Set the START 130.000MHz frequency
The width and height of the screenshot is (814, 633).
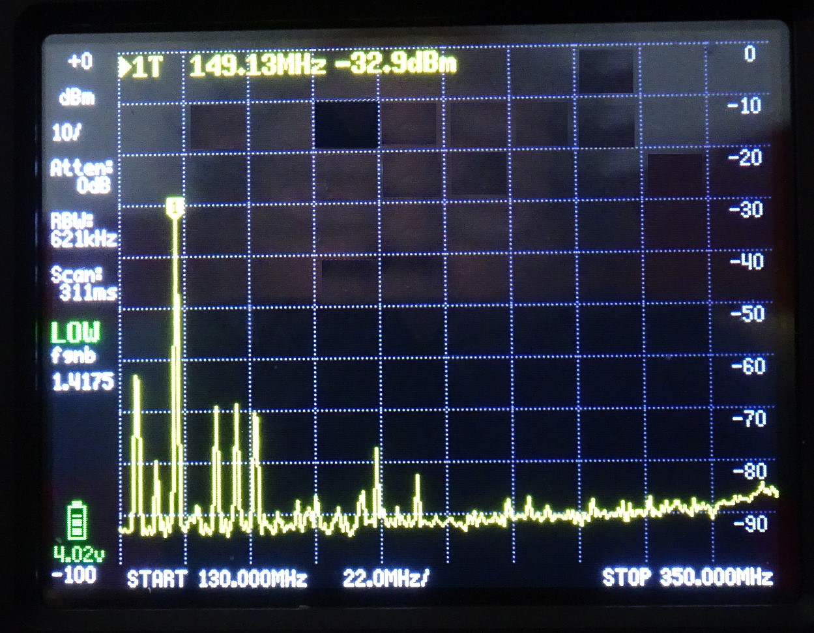(x=216, y=579)
